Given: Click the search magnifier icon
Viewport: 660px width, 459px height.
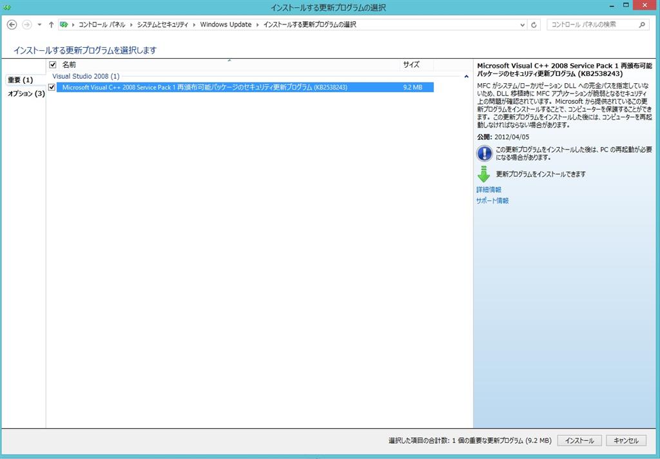Looking at the screenshot, I should [x=642, y=25].
